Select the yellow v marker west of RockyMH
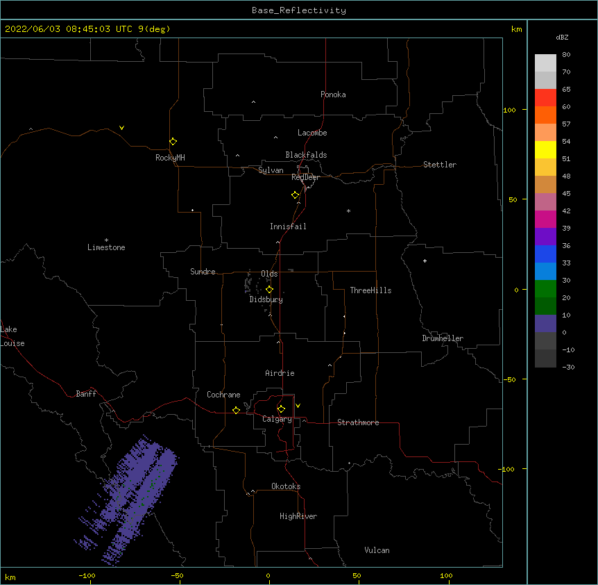 (121, 128)
